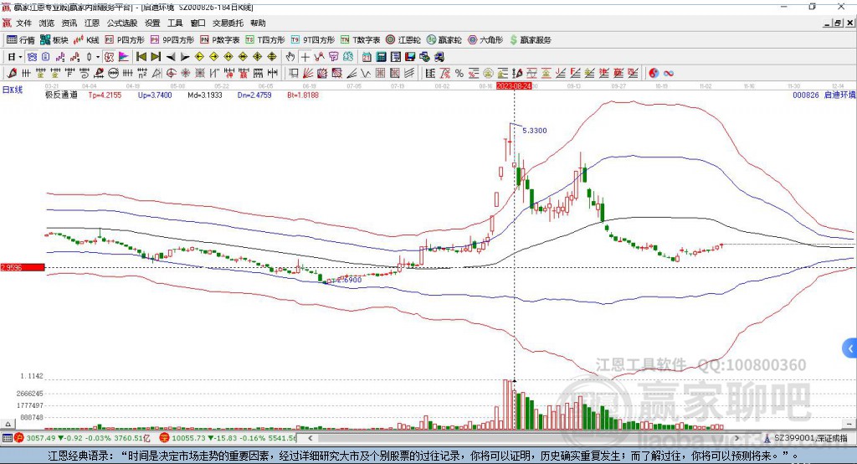This screenshot has width=857, height=464.
Task: Expand side panel with blue chevron button
Action: (x=850, y=348)
